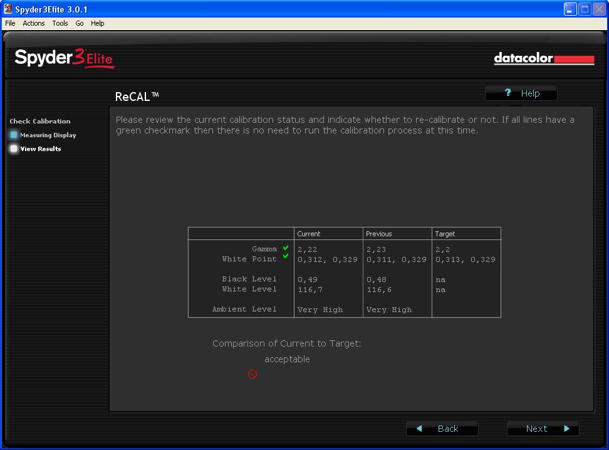
Task: Click the green checkmark beside White Point
Action: 286,256
